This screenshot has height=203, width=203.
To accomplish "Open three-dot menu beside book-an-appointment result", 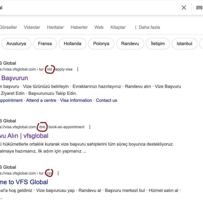I will (x=90, y=127).
